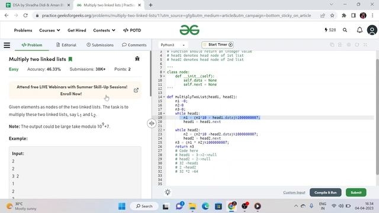
Task: Bookmark this page with the star
Action: tap(332, 15)
